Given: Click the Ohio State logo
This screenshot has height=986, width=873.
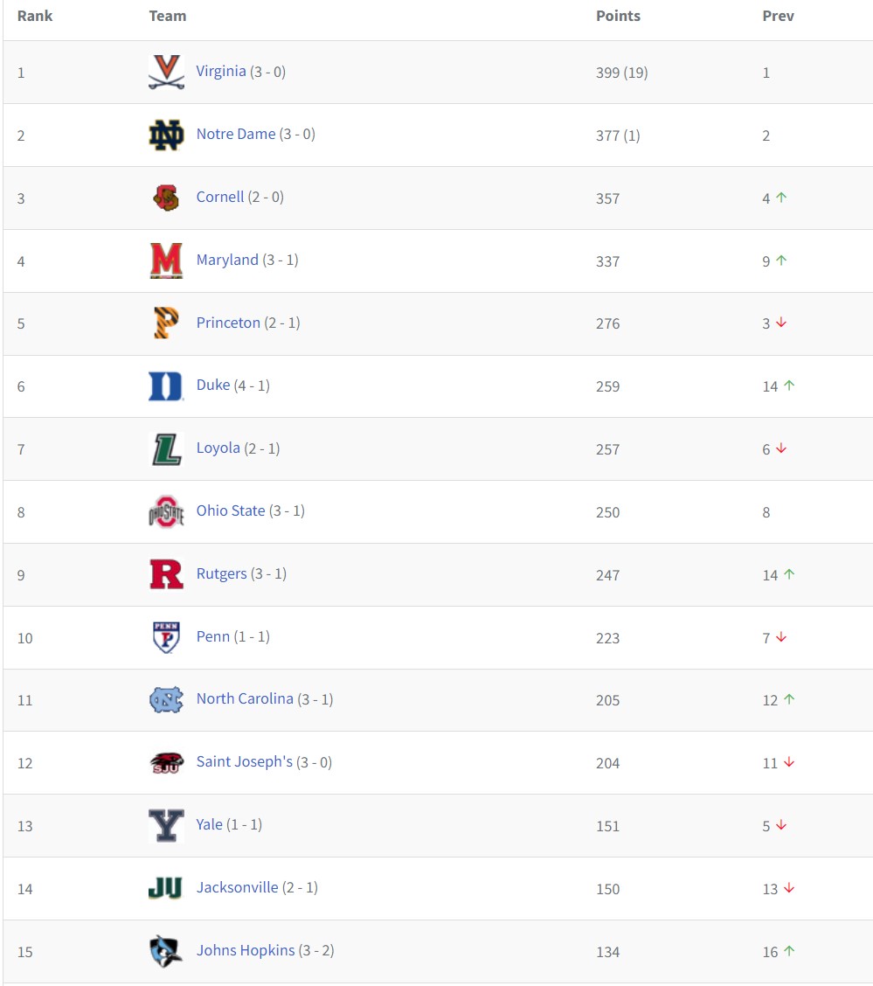Looking at the screenshot, I should 167,512.
